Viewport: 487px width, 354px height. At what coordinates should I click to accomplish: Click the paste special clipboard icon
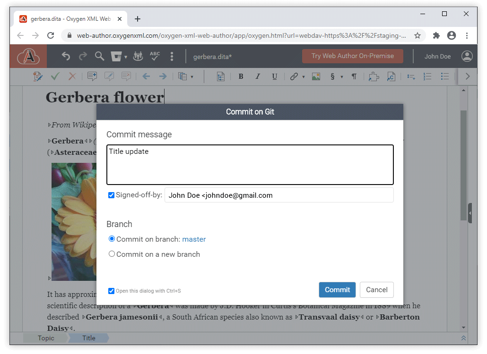183,76
